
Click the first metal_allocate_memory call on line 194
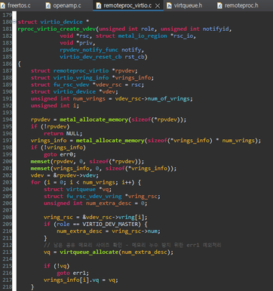pos(94,119)
